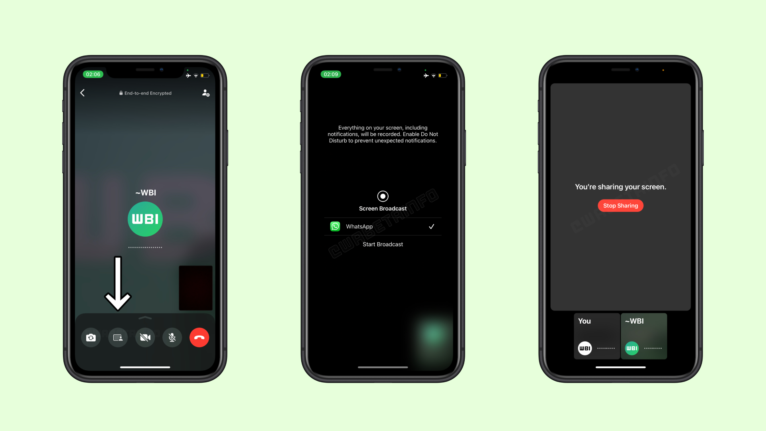Screen dimensions: 766x431
Task: Tap the WhatsApp icon in broadcast menu
Action: point(335,226)
